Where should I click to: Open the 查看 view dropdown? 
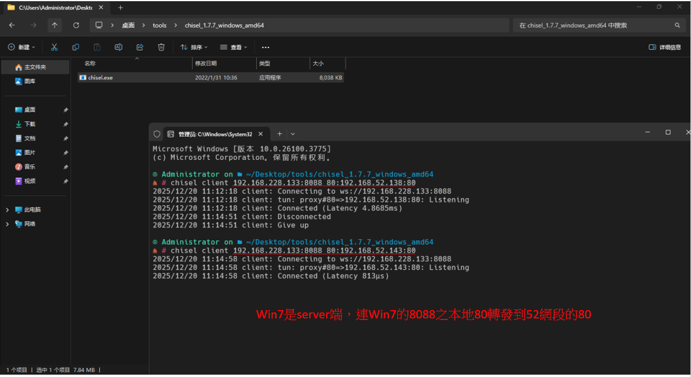tap(234, 47)
